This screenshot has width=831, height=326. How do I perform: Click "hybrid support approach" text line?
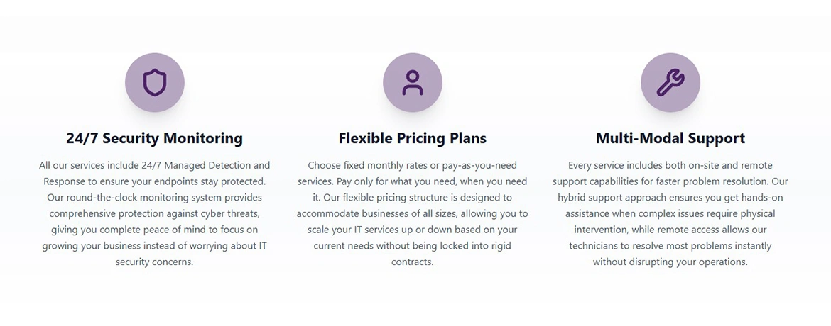point(618,197)
